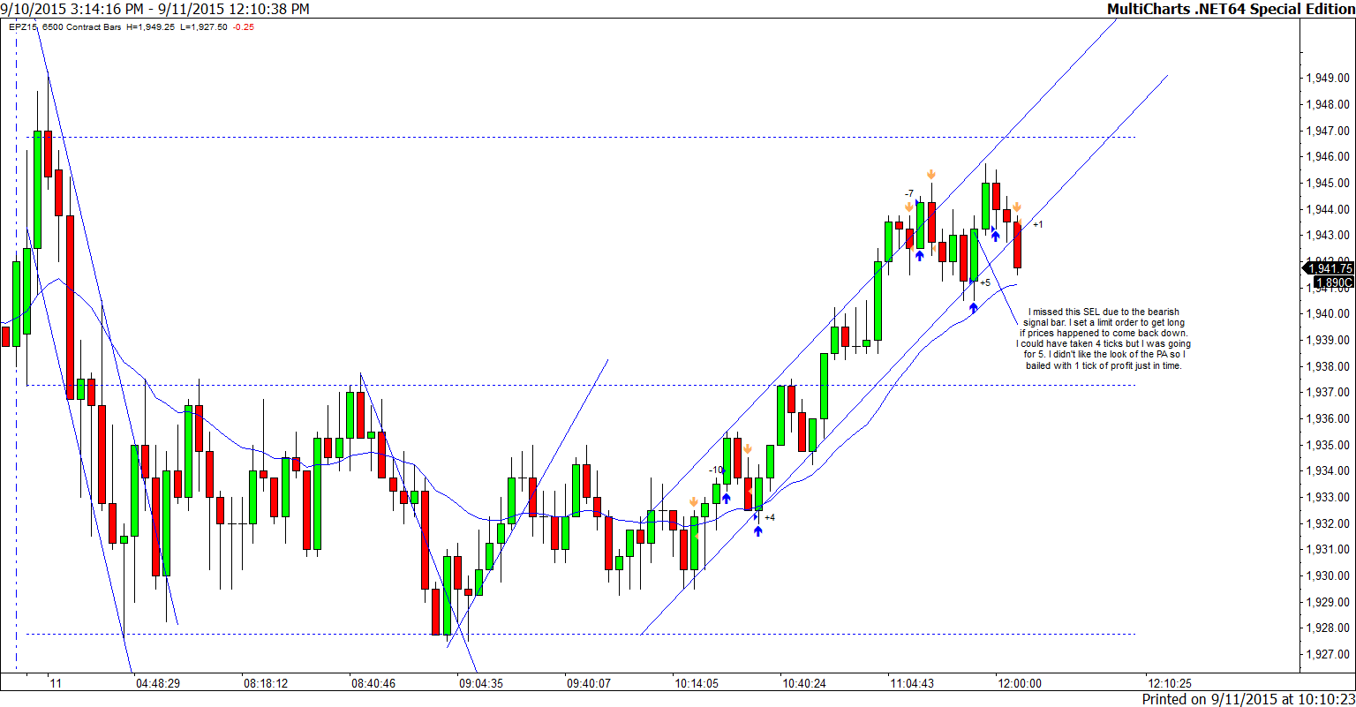Image resolution: width=1356 pixels, height=707 pixels.
Task: Click the MultiCharts .NET64 Special Edition title
Action: point(1230,9)
